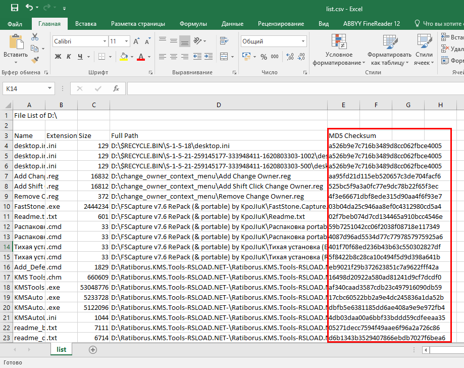Apply red font color A

[141, 57]
